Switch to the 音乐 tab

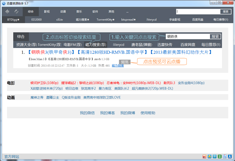coord(79,11)
